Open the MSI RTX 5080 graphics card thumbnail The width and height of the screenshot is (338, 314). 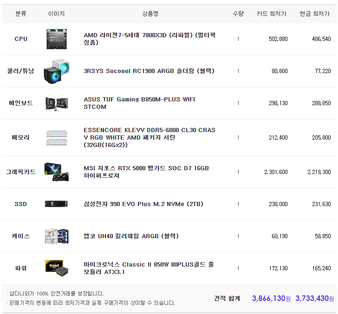pos(57,172)
